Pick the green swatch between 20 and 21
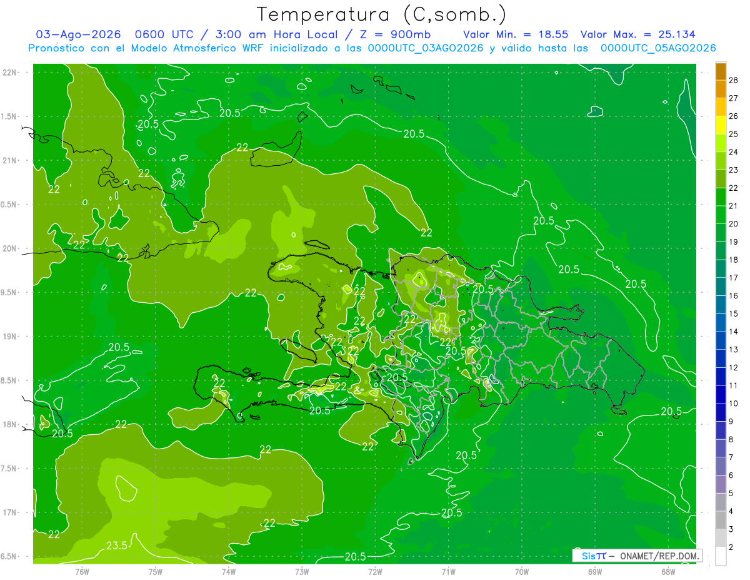 click(x=721, y=215)
